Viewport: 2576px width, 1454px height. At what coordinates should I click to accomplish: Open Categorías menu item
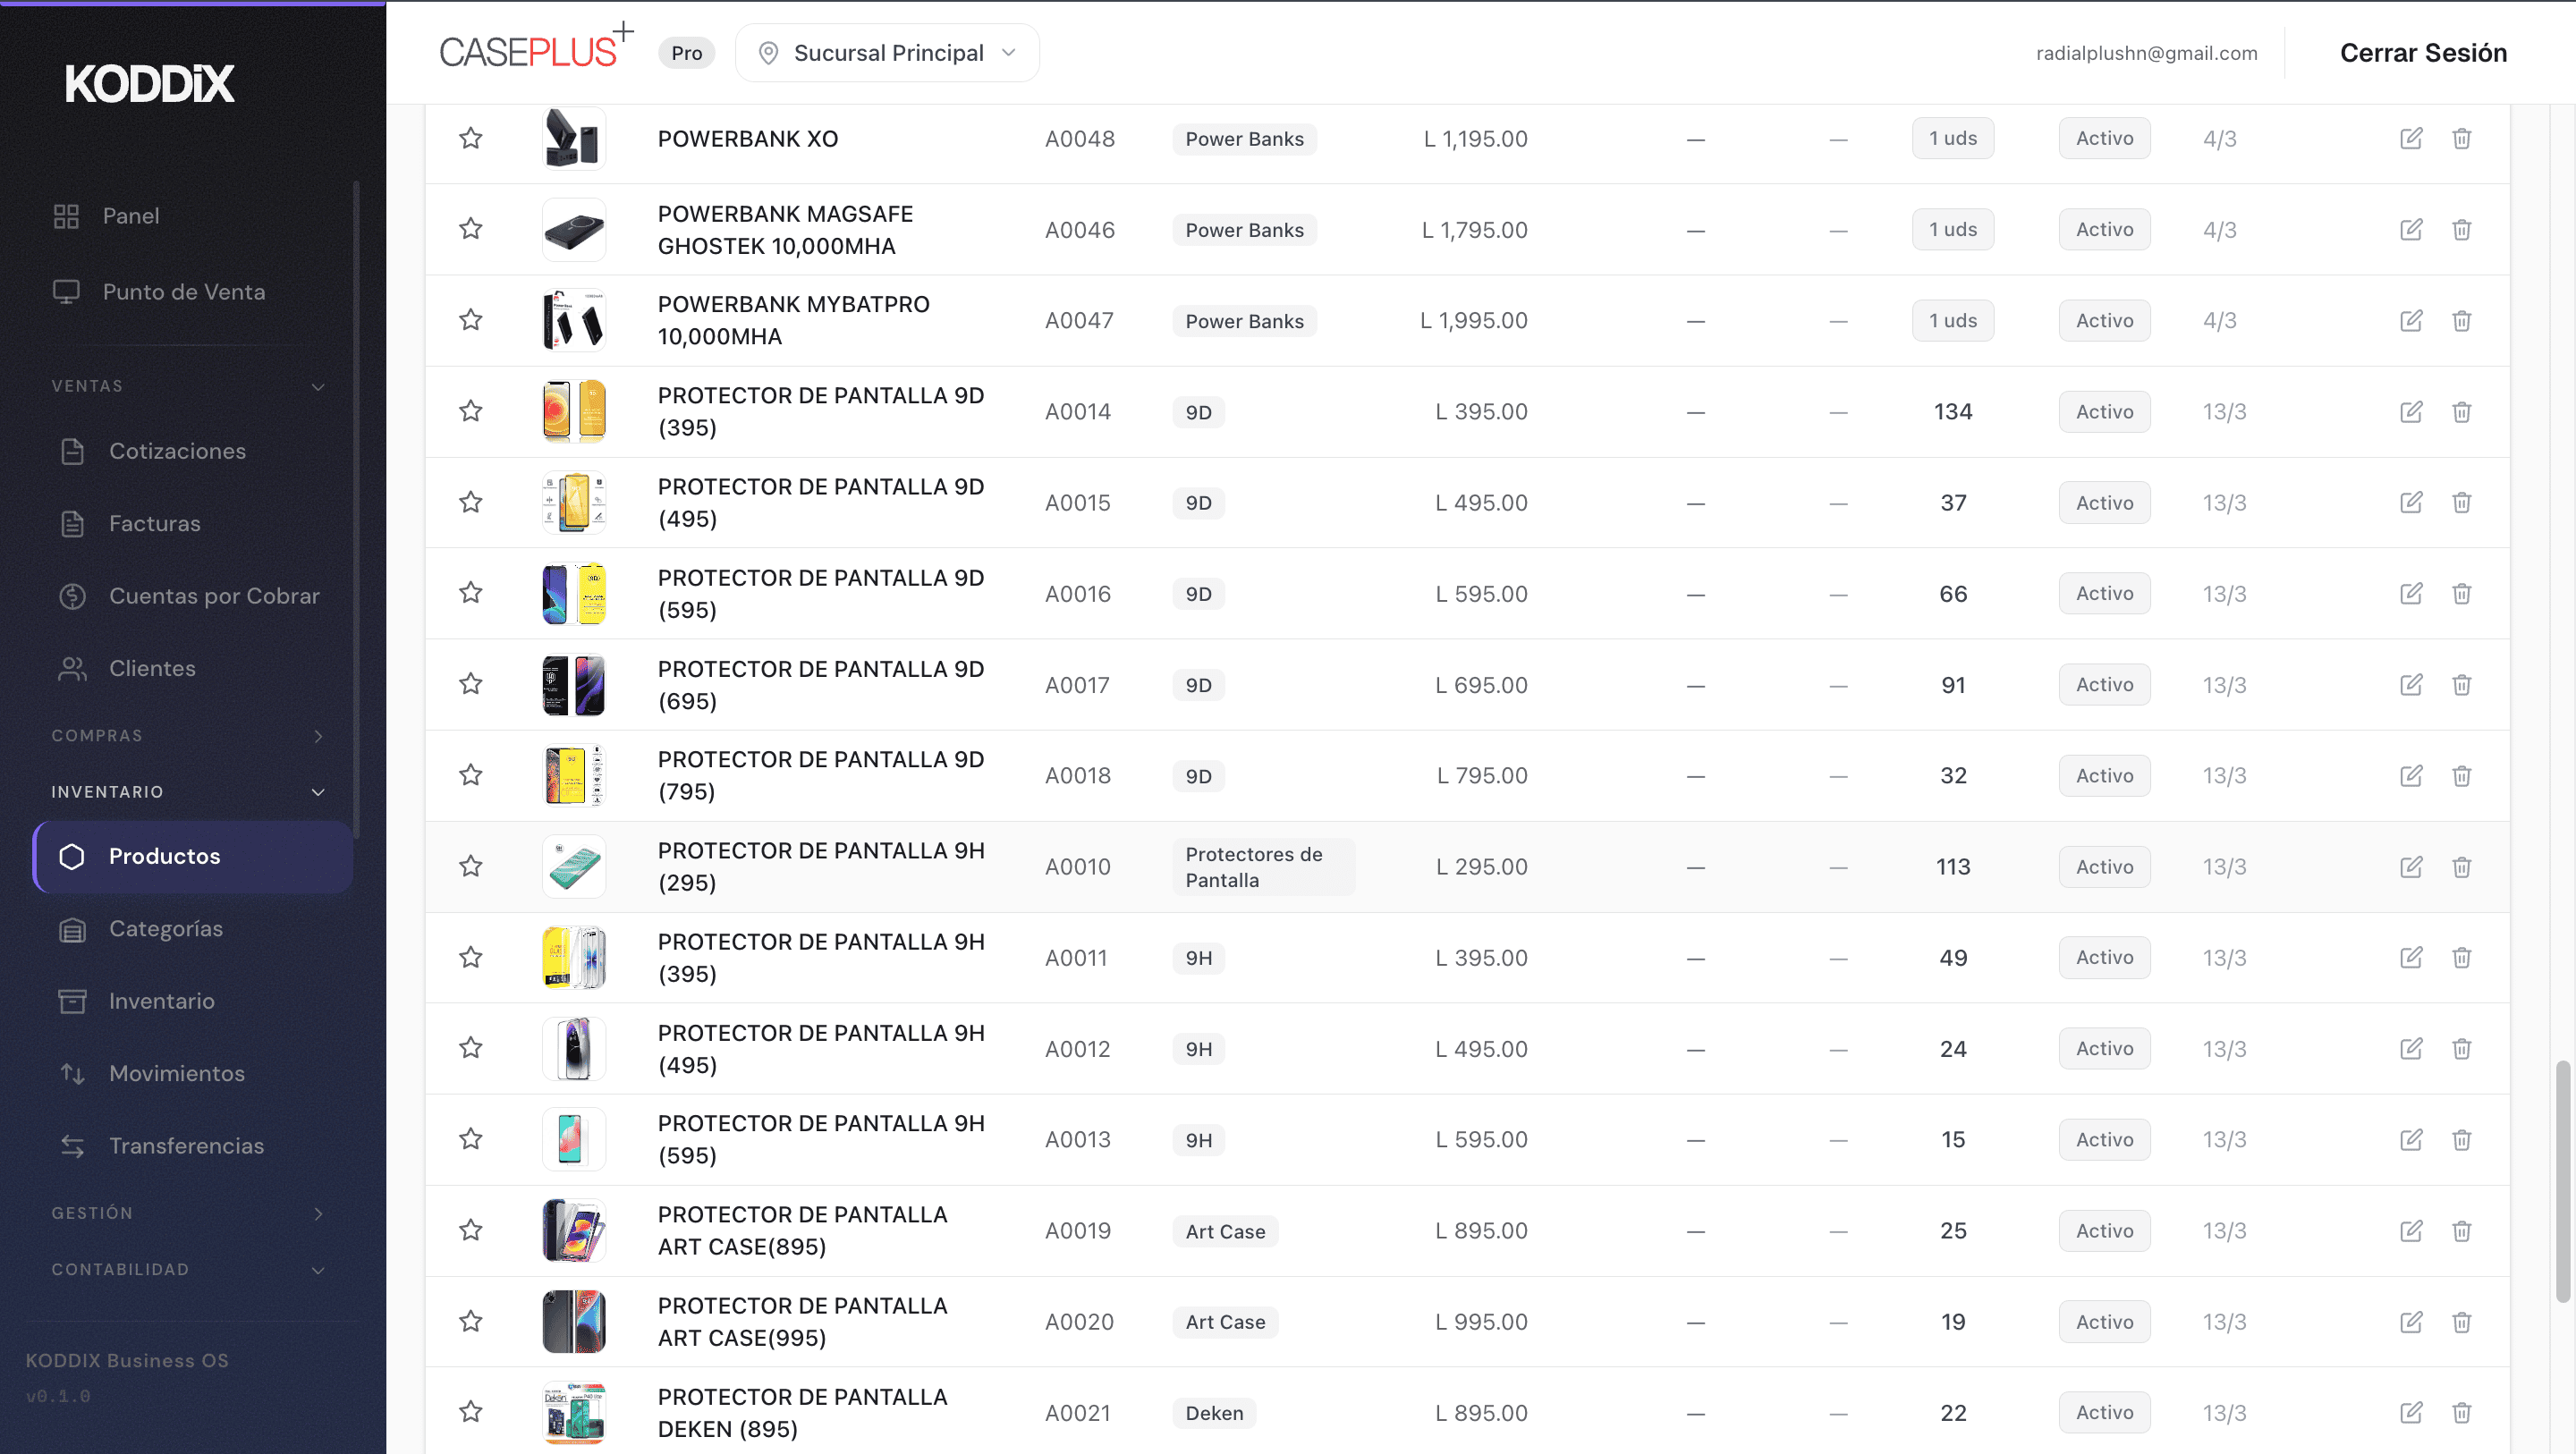click(166, 928)
